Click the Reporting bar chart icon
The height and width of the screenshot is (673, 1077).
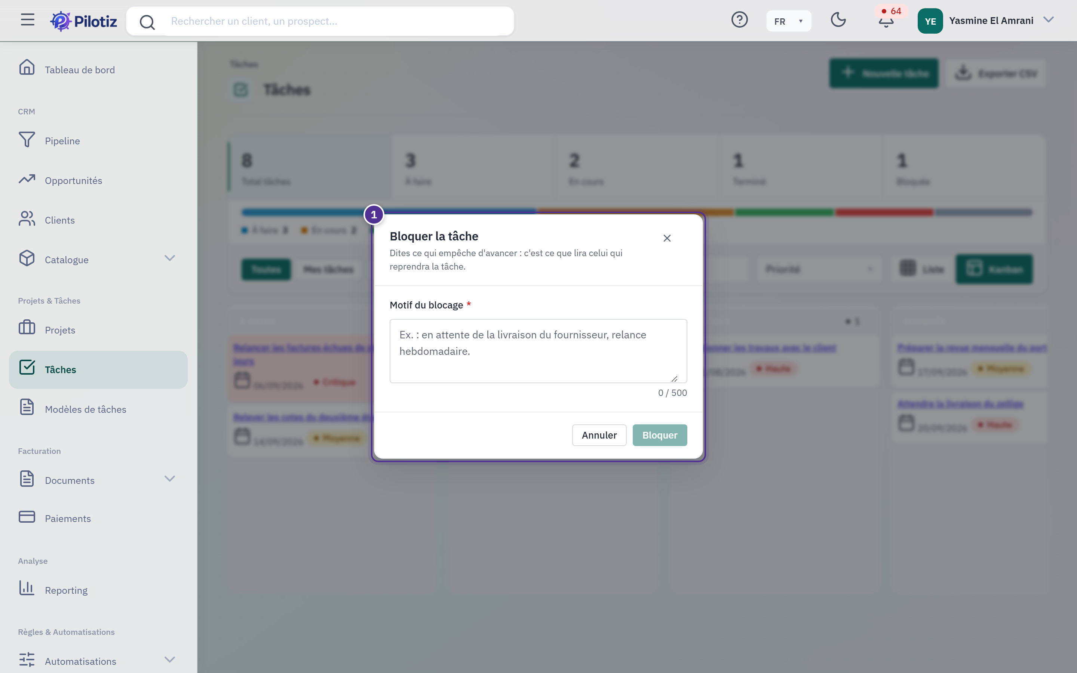pyautogui.click(x=27, y=589)
